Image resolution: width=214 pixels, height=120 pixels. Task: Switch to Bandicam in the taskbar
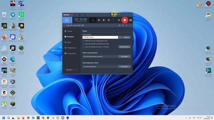pyautogui.click(x=68, y=118)
